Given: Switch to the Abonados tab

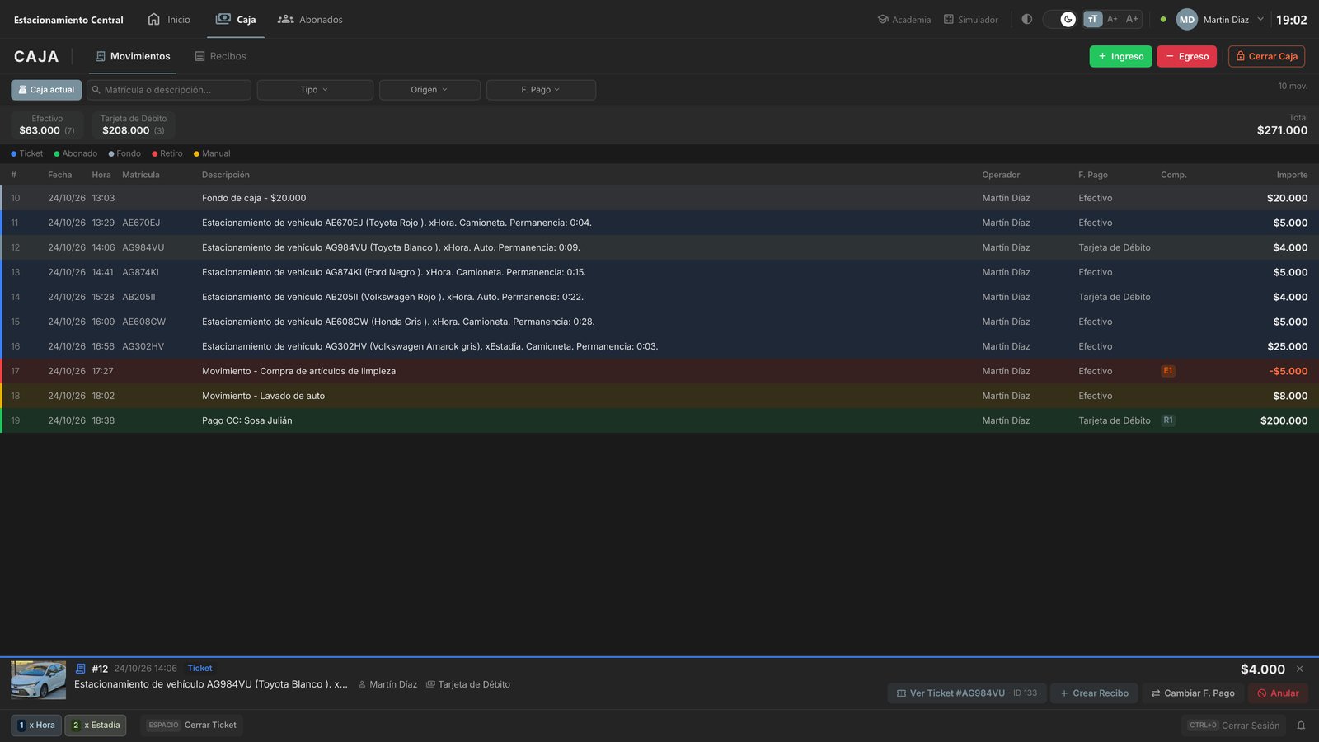Looking at the screenshot, I should 310,19.
